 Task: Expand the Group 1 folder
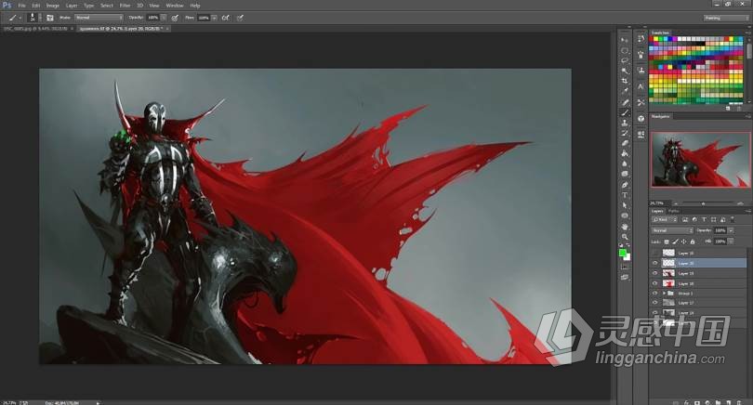pos(665,293)
